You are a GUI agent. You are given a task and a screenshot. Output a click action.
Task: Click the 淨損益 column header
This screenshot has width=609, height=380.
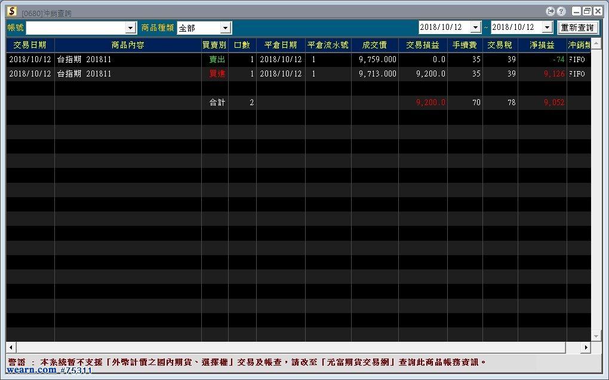pos(542,45)
